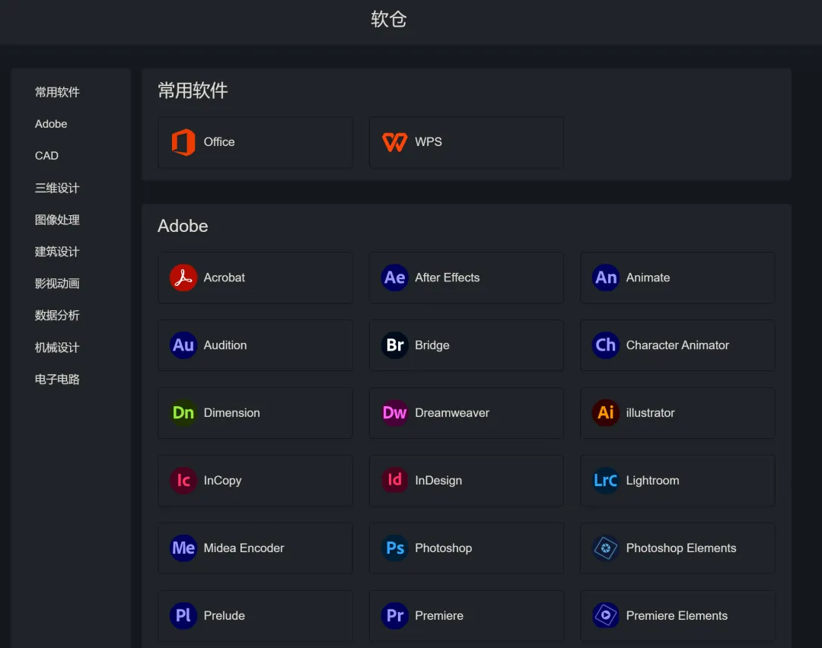Click the Id InDesign icon

pyautogui.click(x=395, y=481)
